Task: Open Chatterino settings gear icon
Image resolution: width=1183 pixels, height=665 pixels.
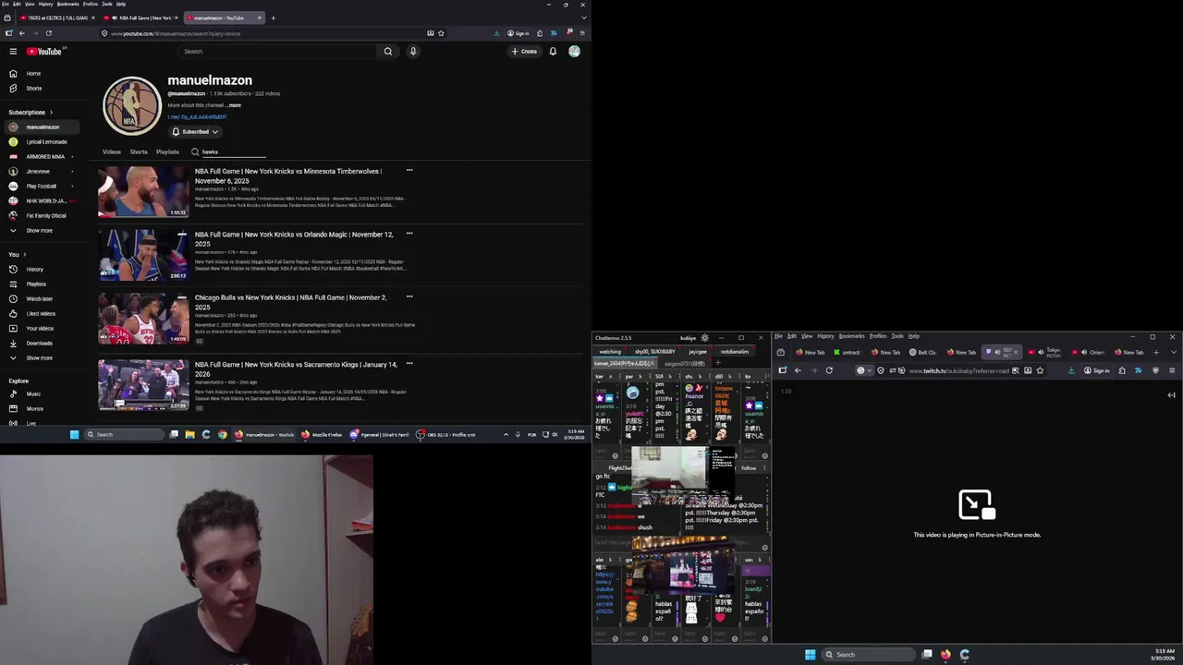Action: coord(705,338)
